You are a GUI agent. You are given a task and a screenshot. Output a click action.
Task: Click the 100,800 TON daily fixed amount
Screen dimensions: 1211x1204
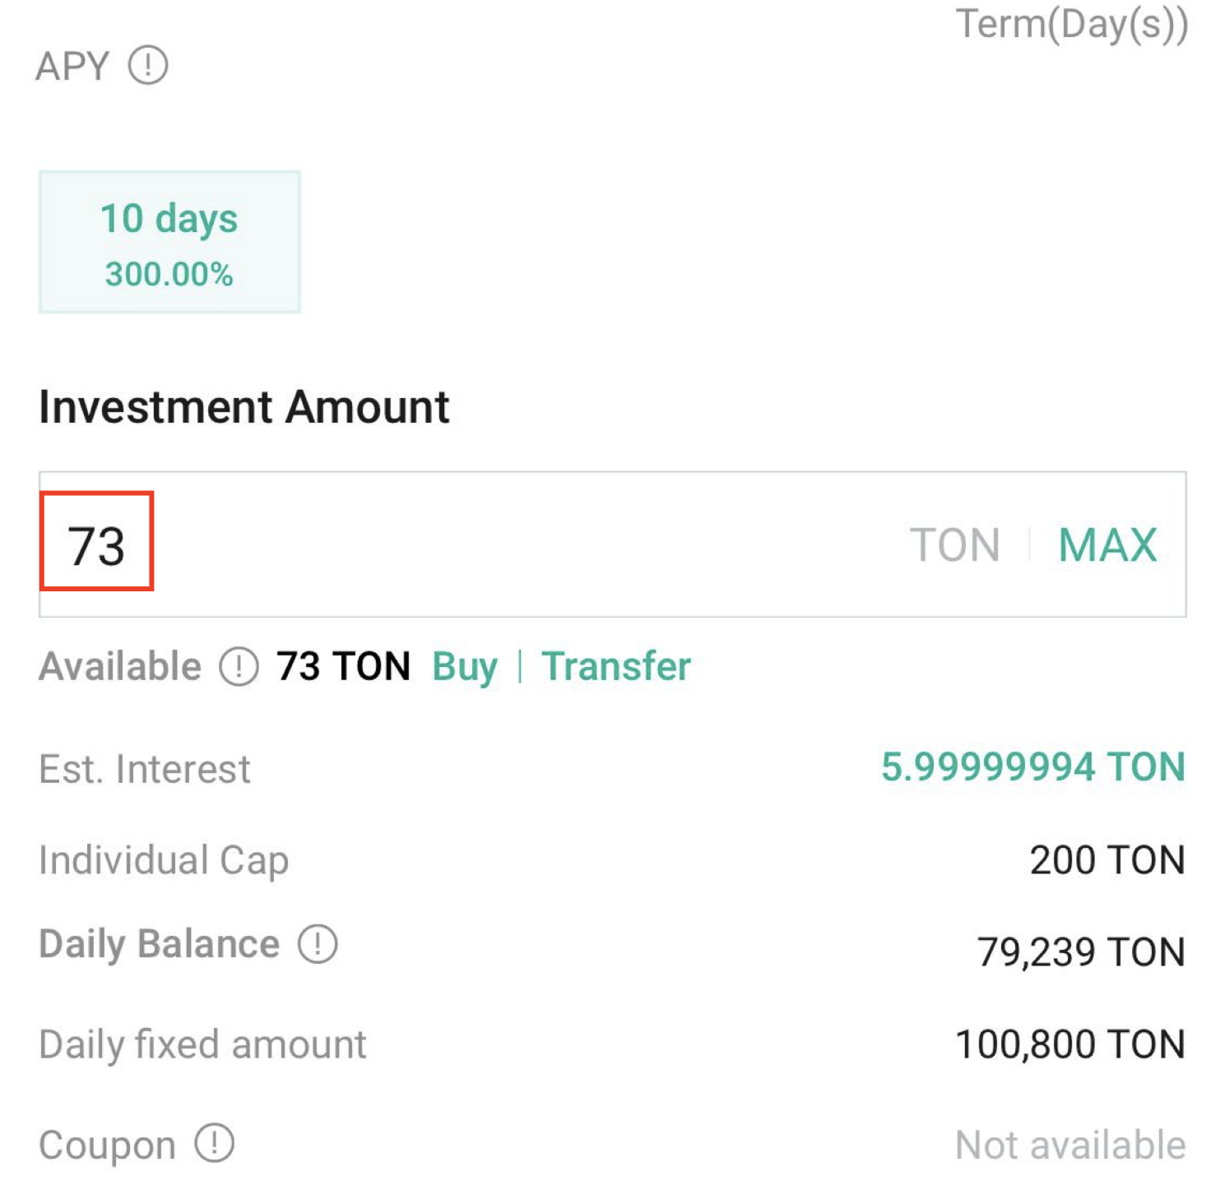1069,1044
